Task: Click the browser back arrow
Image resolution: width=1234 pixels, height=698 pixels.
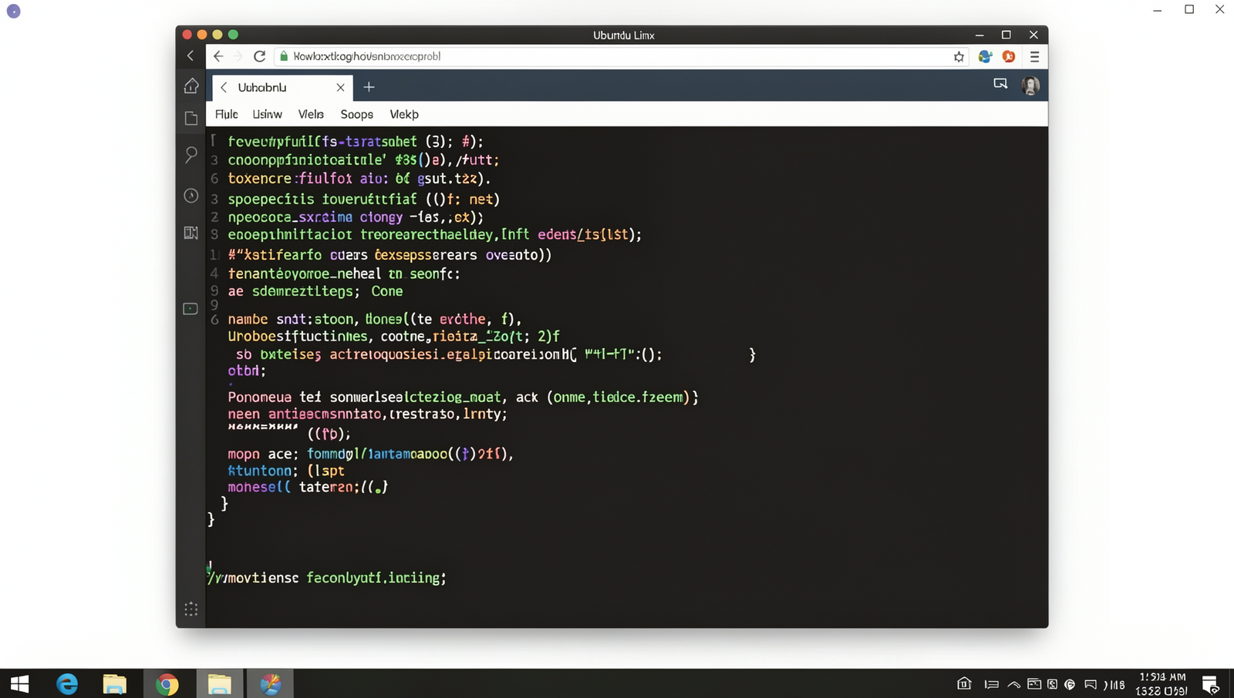Action: coord(218,56)
